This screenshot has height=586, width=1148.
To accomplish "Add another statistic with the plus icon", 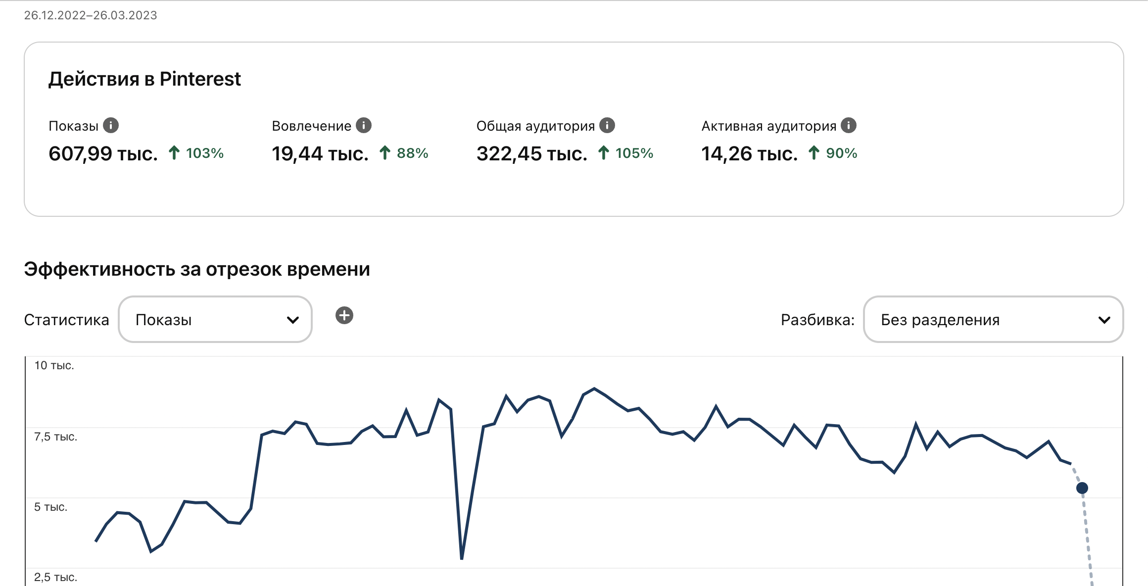I will coord(344,315).
